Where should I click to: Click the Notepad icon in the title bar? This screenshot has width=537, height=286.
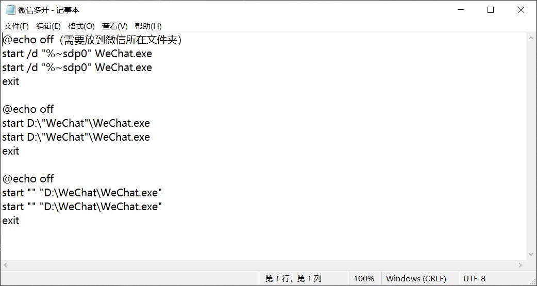click(x=10, y=10)
